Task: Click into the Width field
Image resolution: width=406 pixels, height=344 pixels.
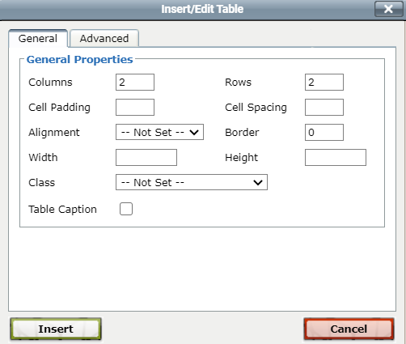Action: tap(146, 157)
